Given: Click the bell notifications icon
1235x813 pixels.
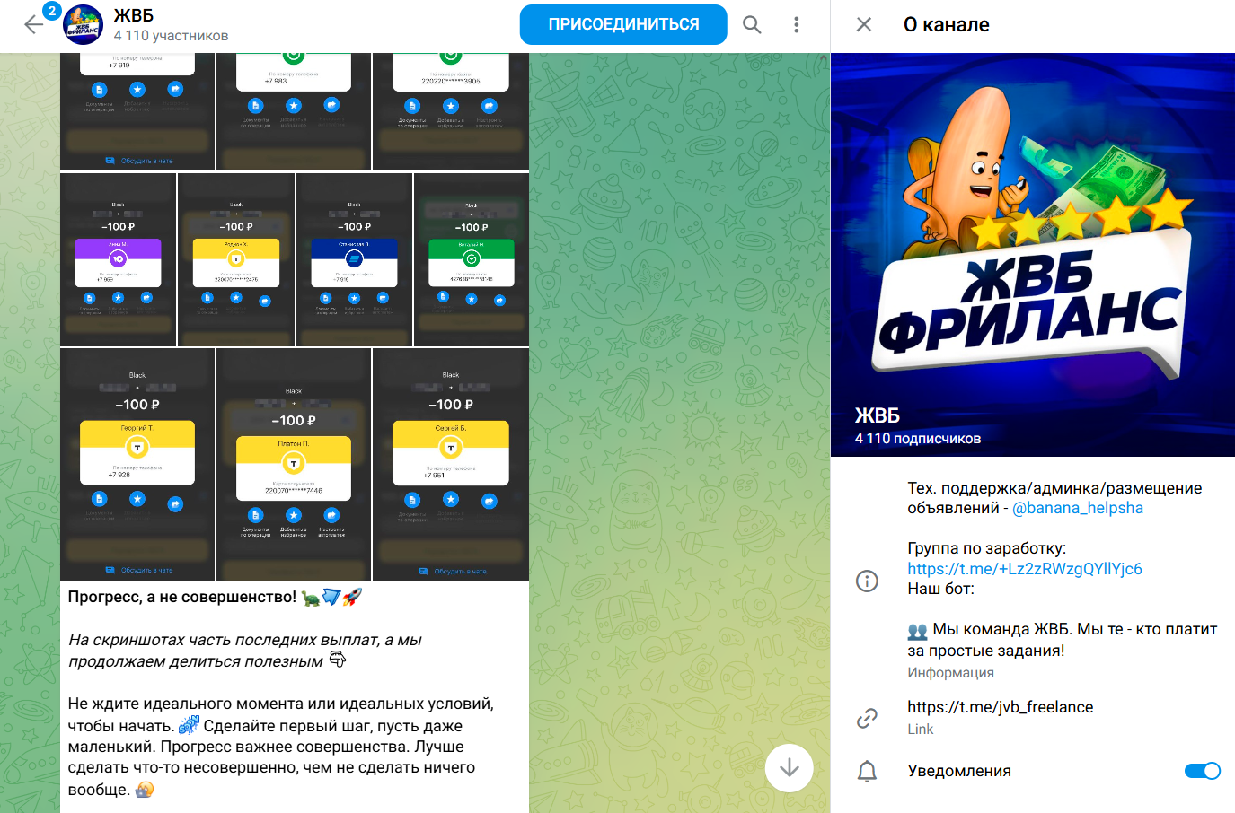Looking at the screenshot, I should click(867, 771).
